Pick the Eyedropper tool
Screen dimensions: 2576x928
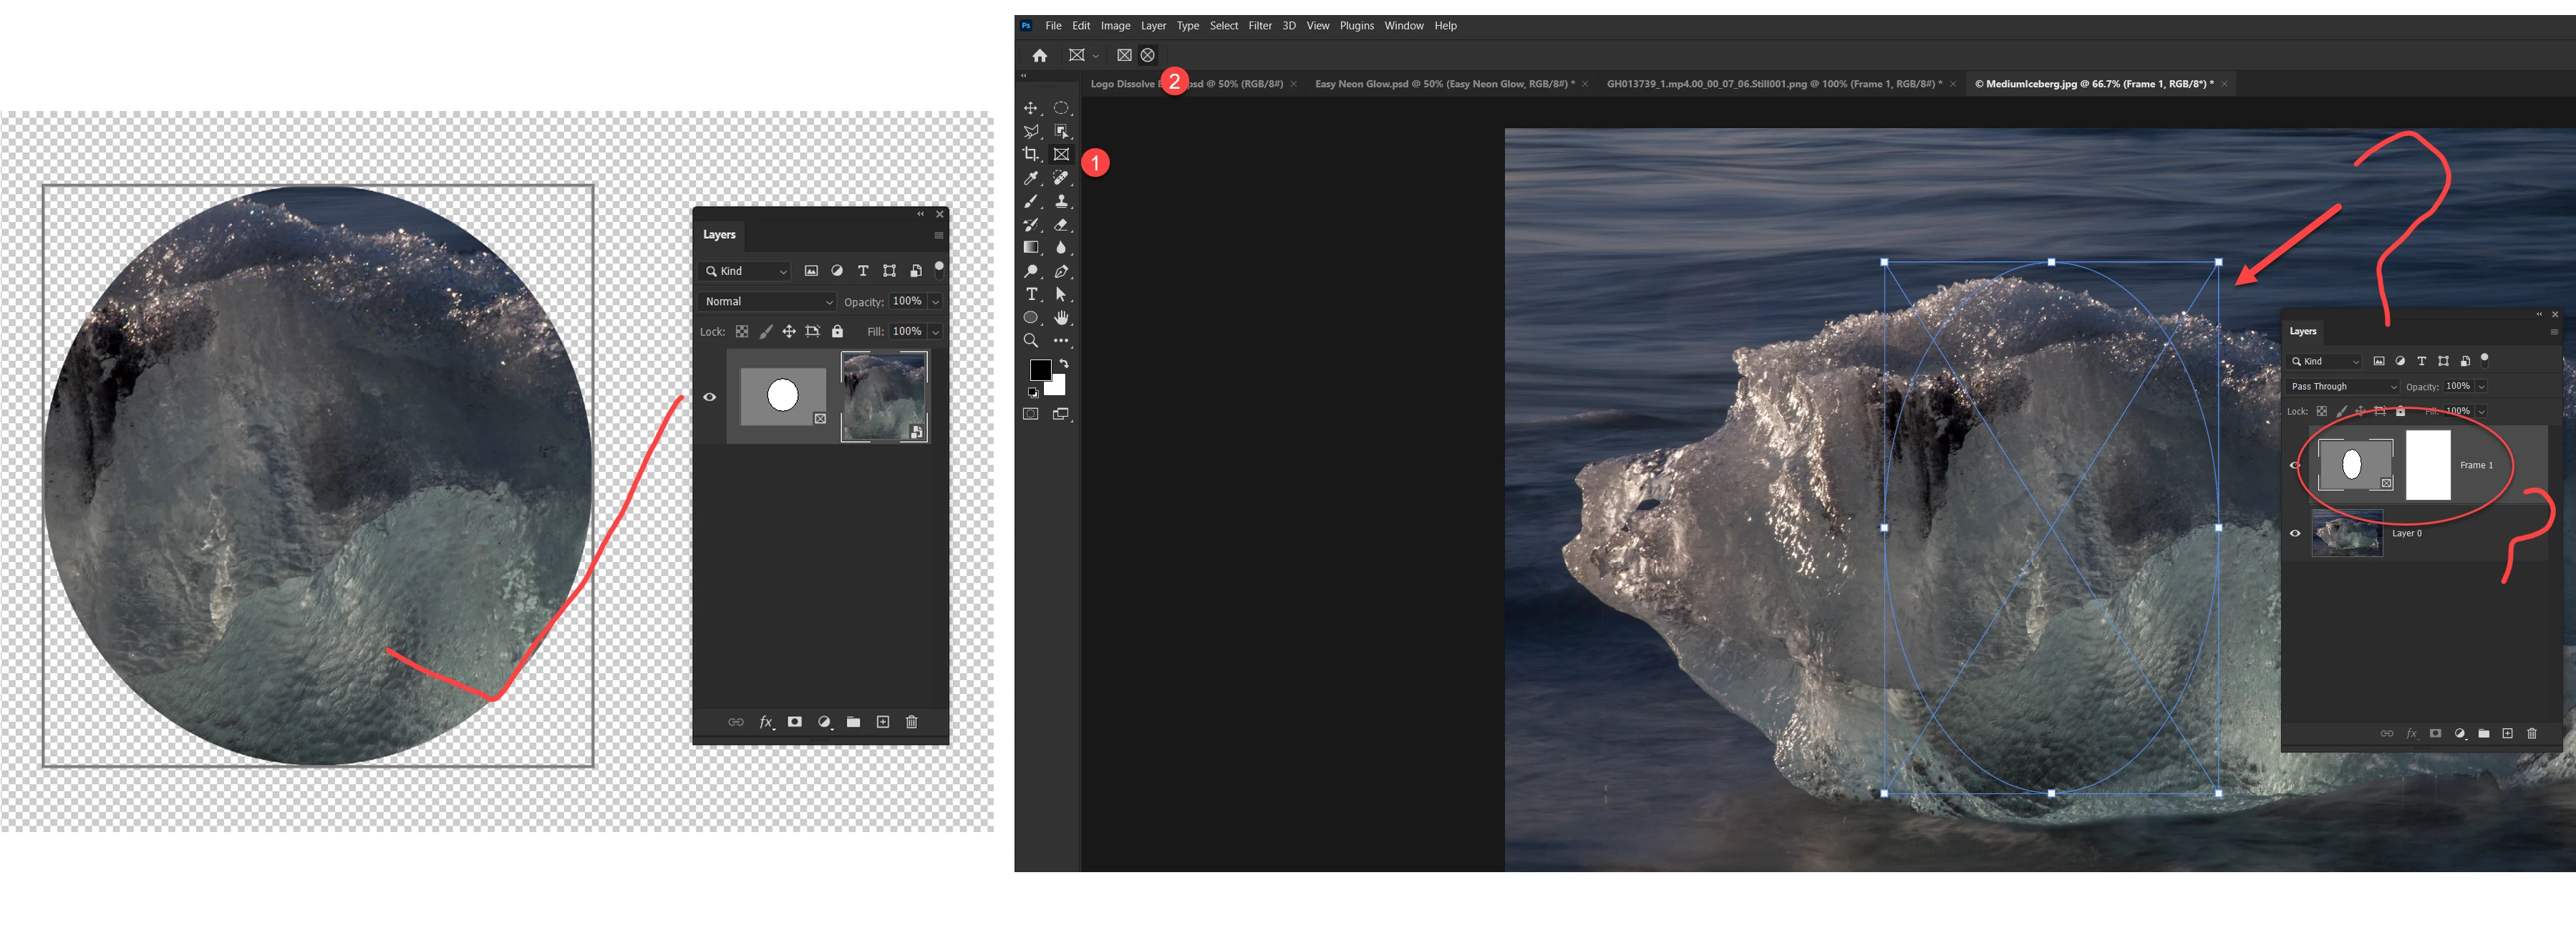[1030, 178]
